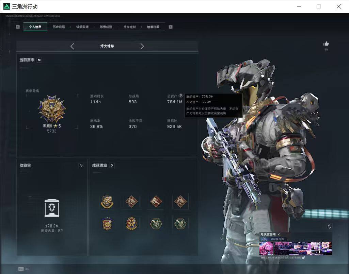
Task: Click the 5733 rank score
Action: [52, 131]
